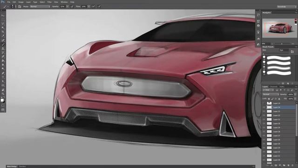Viewport: 298px width, 168px height.
Task: Change the screen mode
Action: coord(3,110)
